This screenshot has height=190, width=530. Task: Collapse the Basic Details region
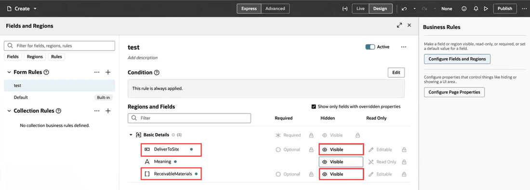click(x=131, y=135)
